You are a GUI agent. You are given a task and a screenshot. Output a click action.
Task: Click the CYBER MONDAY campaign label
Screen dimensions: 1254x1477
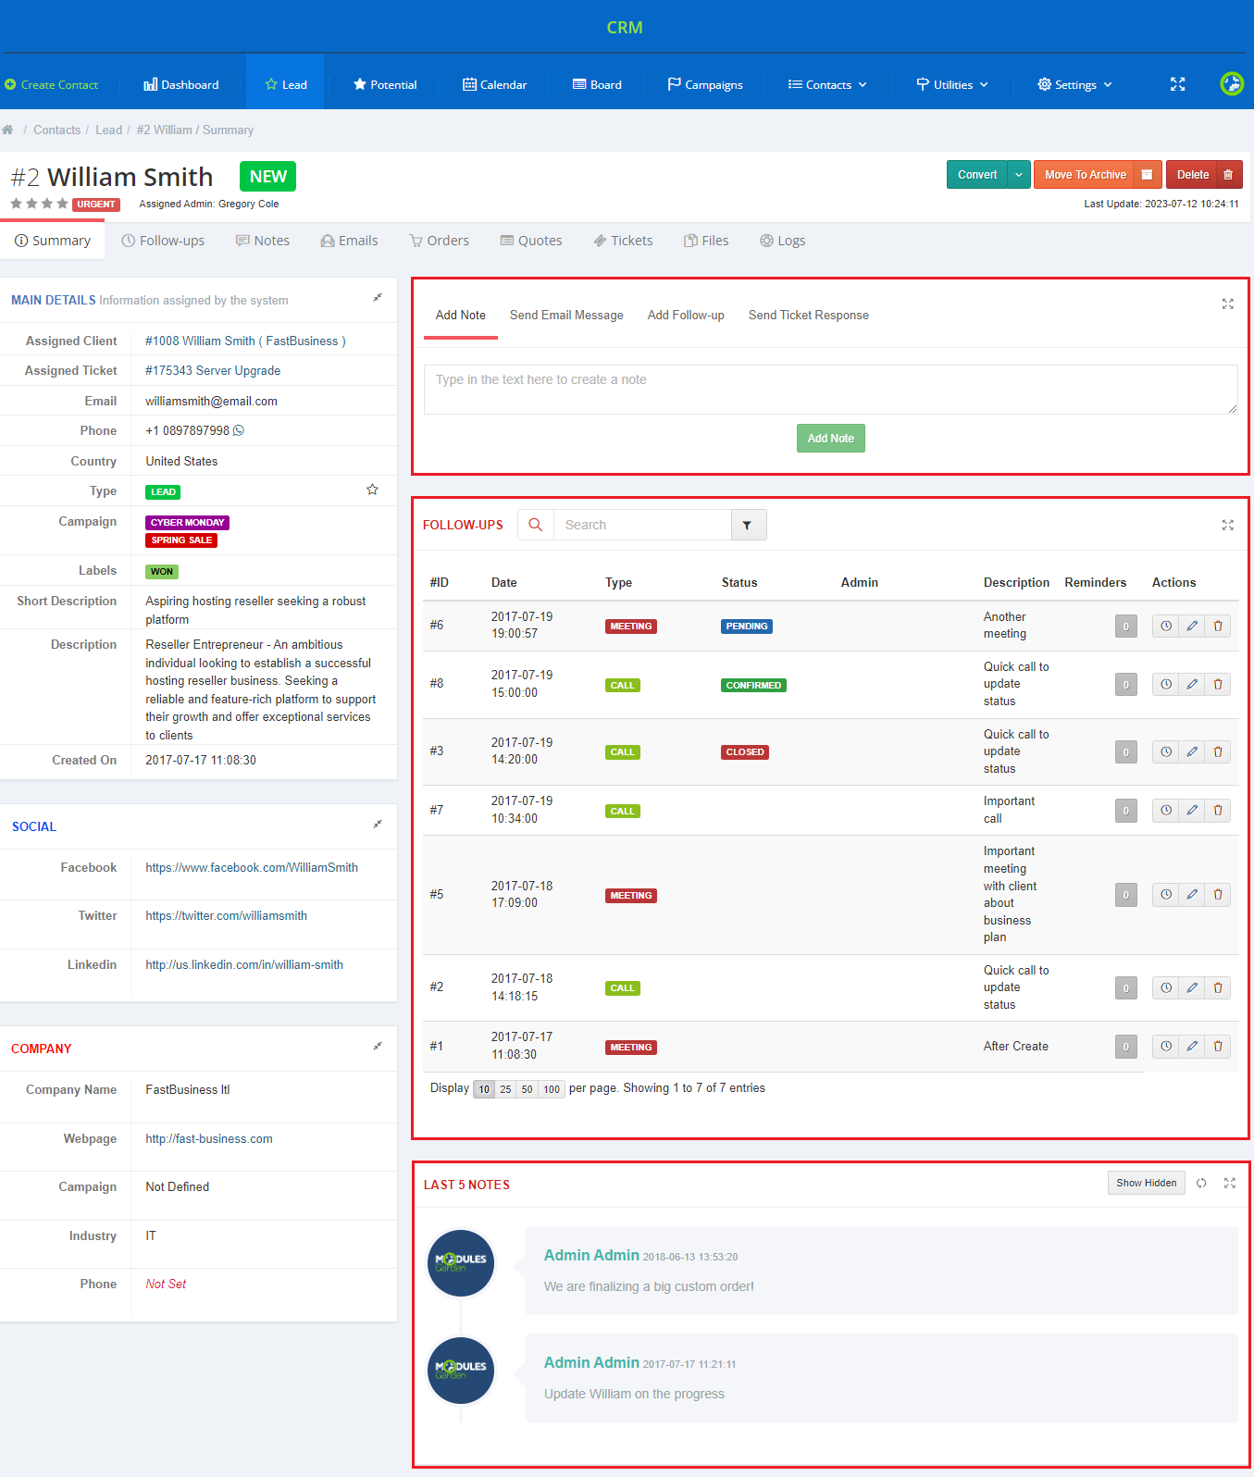pos(187,523)
